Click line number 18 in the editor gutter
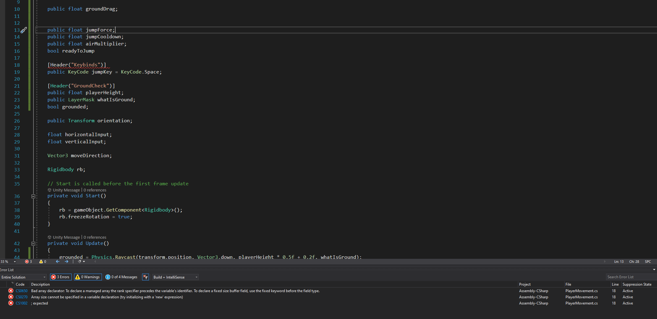The width and height of the screenshot is (657, 319). click(x=17, y=65)
